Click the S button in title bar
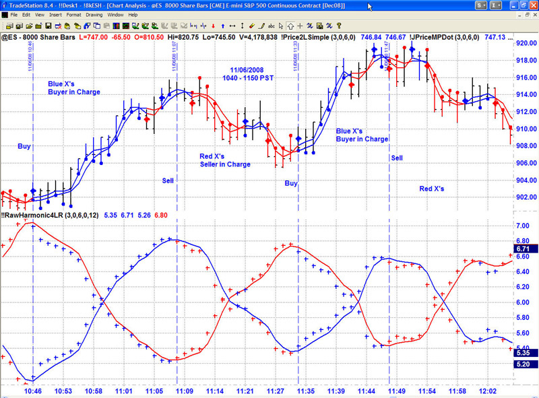Screen dimensions: 539x398 481,5
